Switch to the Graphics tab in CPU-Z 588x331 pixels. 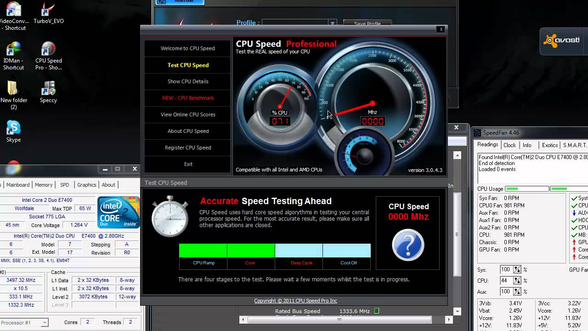(86, 185)
